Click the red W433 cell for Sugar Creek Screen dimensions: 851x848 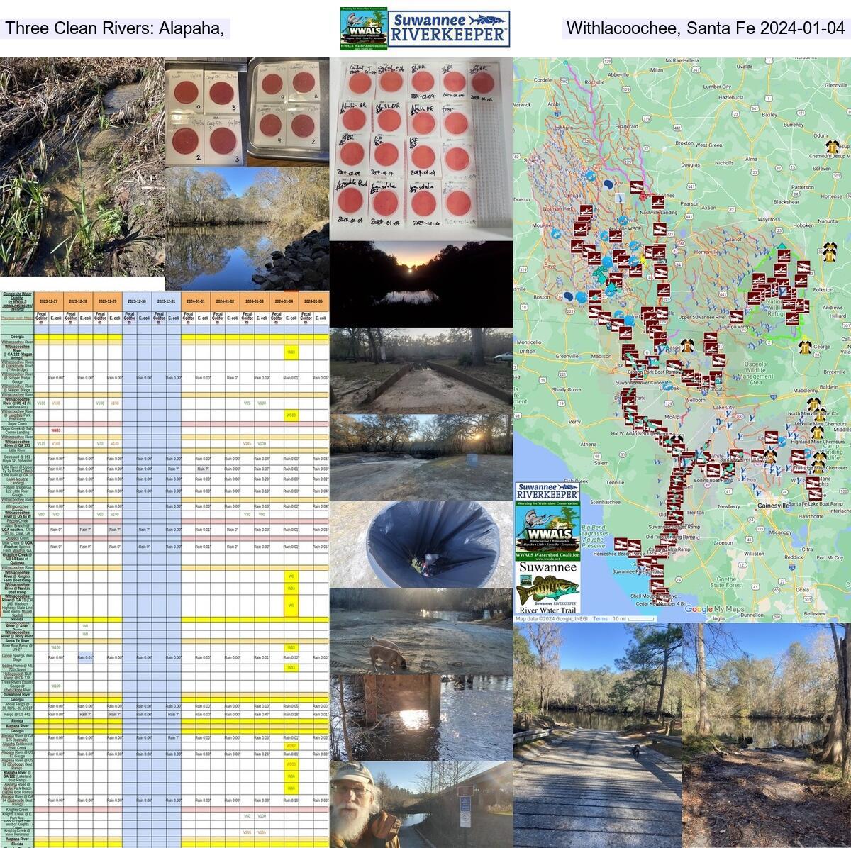coord(55,430)
